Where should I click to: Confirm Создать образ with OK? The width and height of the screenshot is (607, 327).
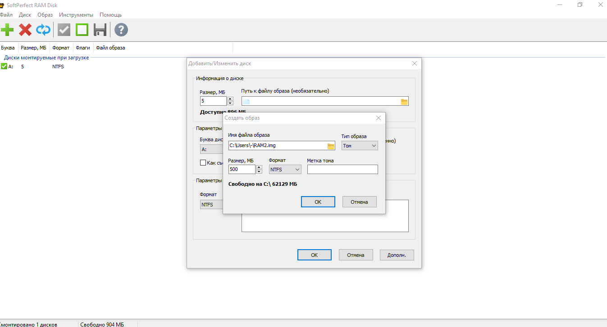coord(318,202)
